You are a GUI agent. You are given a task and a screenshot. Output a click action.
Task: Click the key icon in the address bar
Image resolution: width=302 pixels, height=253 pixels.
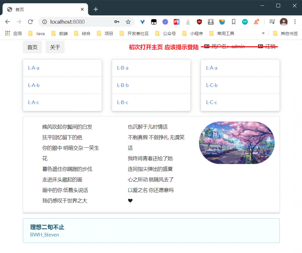[x=117, y=22]
